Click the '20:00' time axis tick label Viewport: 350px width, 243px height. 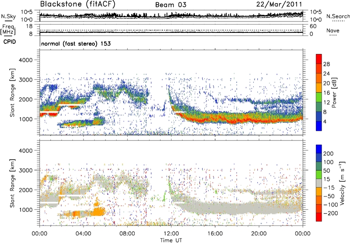[x=259, y=234]
